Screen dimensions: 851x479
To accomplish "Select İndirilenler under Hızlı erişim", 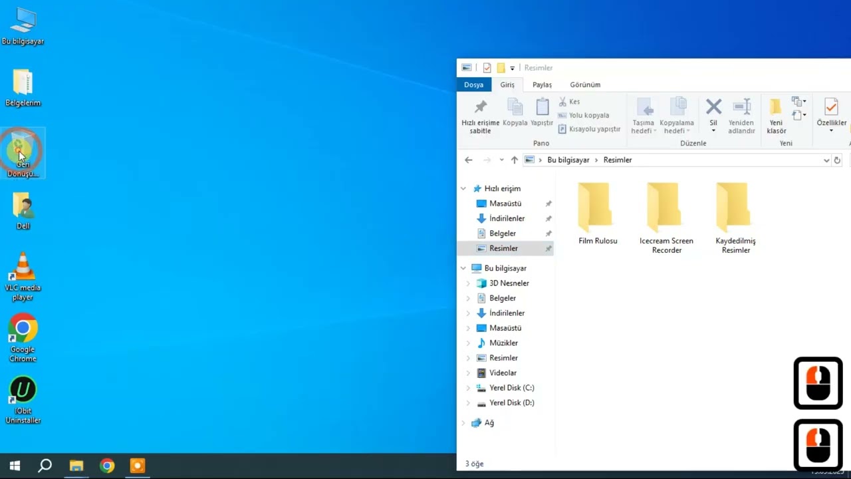I will pos(507,218).
